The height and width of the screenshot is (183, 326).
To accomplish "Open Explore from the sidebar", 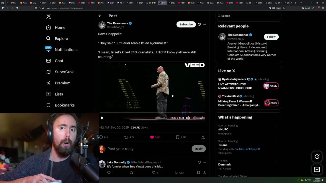I will (57, 39).
